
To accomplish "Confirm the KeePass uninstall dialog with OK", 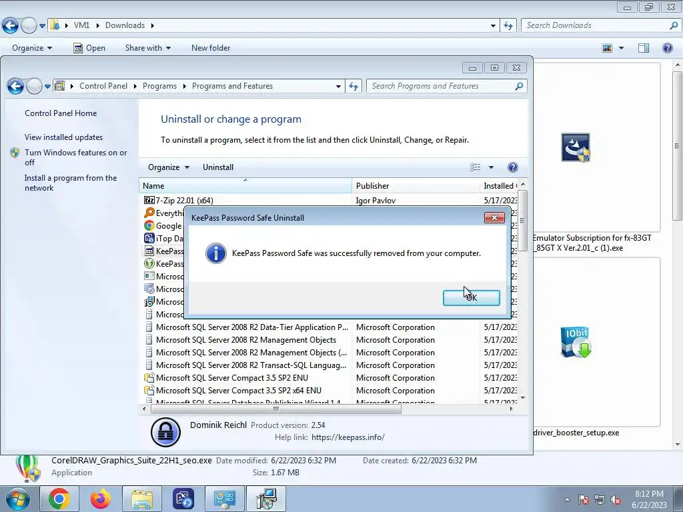I will point(472,298).
